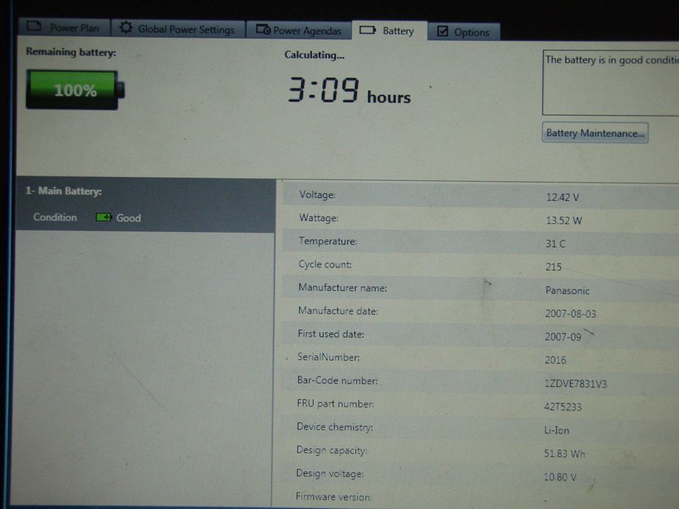Open the Power Agendas tab

(299, 31)
